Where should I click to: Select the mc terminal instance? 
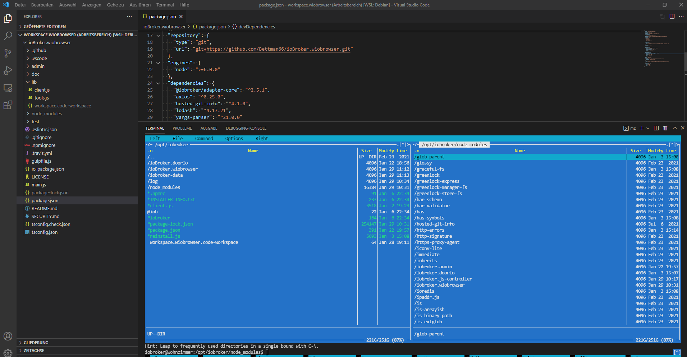[629, 128]
